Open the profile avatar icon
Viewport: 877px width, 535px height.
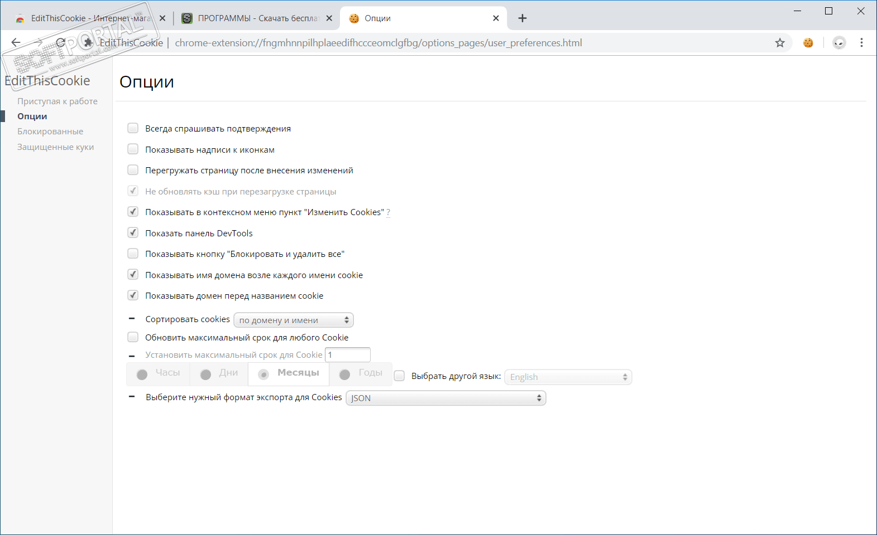[839, 43]
